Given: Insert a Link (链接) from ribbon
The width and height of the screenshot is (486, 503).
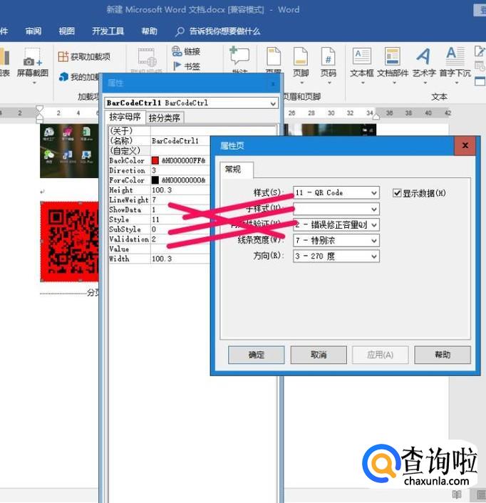Looking at the screenshot, I should [186, 51].
